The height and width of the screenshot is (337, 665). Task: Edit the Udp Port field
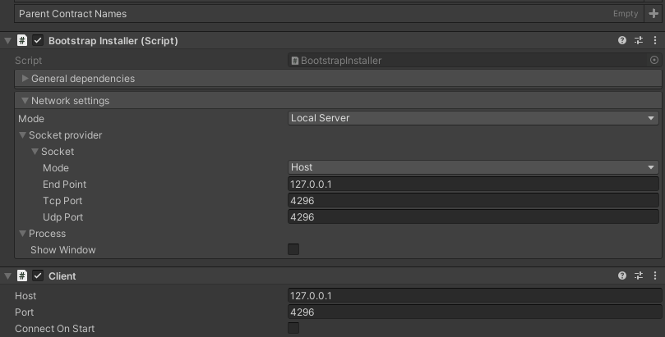coord(473,217)
